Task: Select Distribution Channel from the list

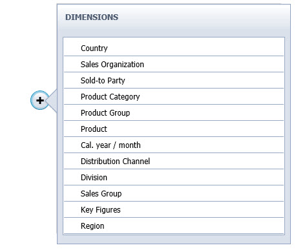Action: point(174,161)
